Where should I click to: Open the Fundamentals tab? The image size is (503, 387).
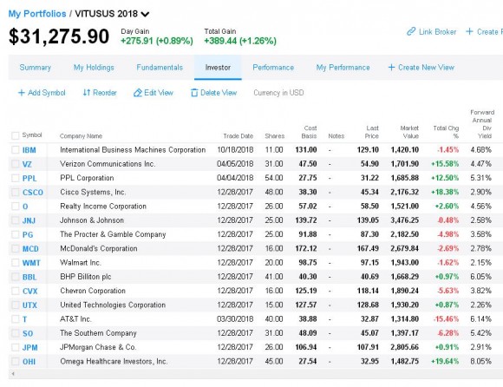(x=160, y=68)
